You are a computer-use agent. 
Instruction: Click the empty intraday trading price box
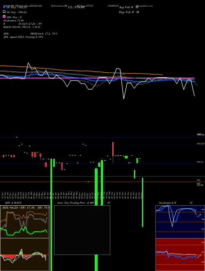(82, 230)
